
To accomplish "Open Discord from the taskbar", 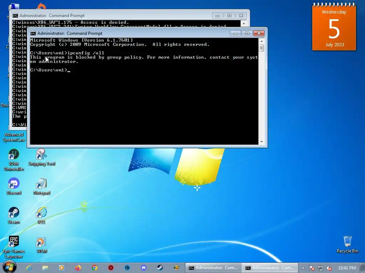I will 144,268.
